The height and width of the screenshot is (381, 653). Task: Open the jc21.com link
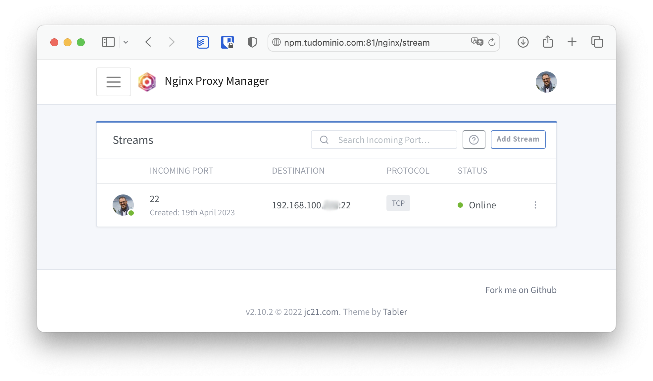(321, 312)
